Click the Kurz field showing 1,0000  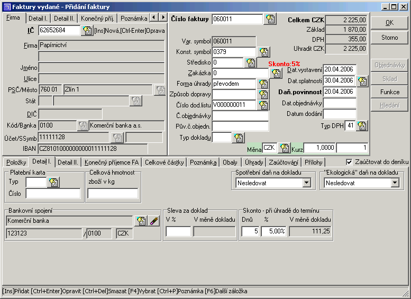[x=319, y=148]
